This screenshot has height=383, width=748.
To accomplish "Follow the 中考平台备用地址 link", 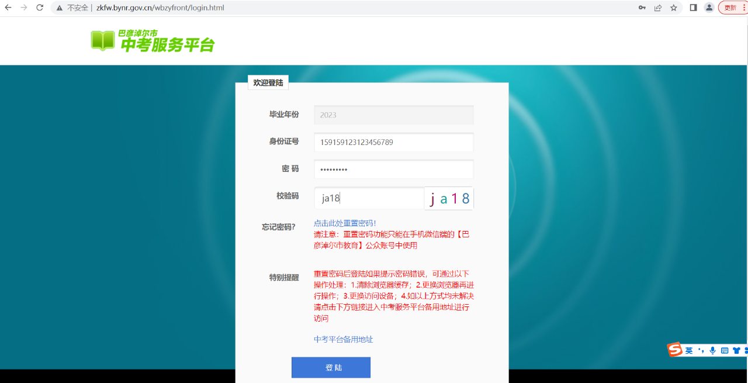I will pyautogui.click(x=343, y=339).
